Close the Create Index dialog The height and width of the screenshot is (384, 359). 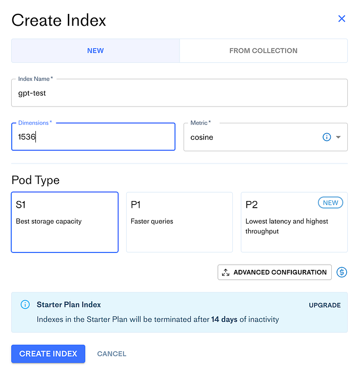coord(342,19)
